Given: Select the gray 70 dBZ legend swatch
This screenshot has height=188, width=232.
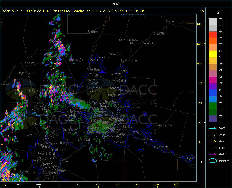Looking at the screenshot, I should pos(212,28).
